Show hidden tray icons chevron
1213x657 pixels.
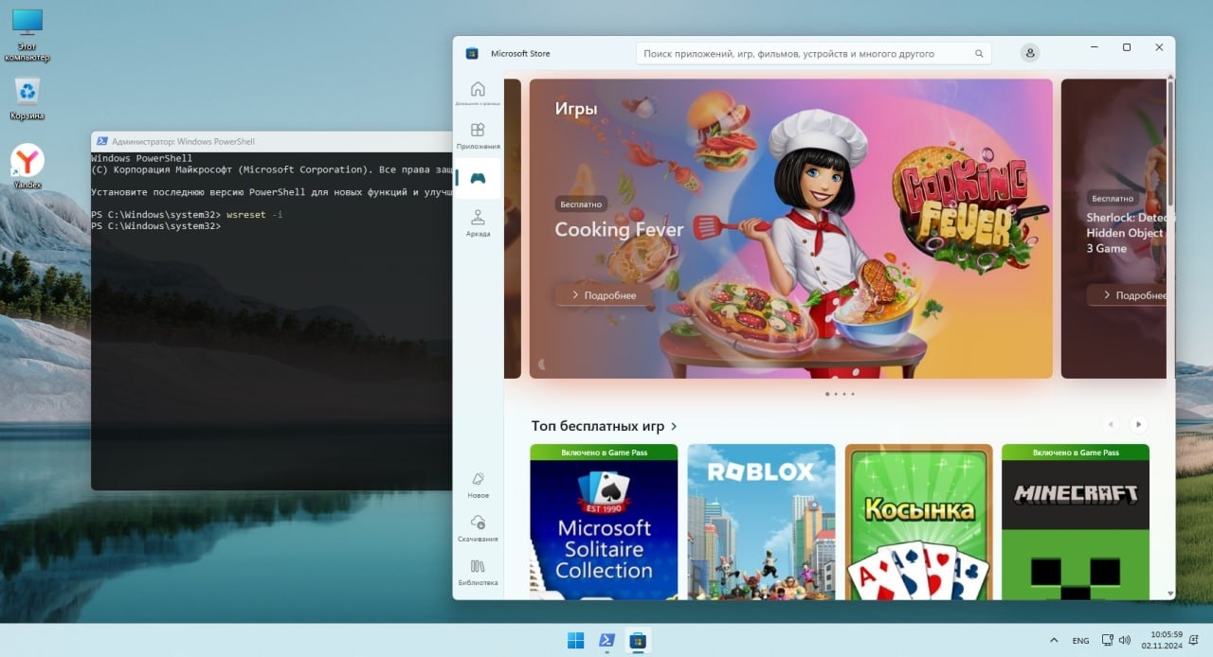1054,641
